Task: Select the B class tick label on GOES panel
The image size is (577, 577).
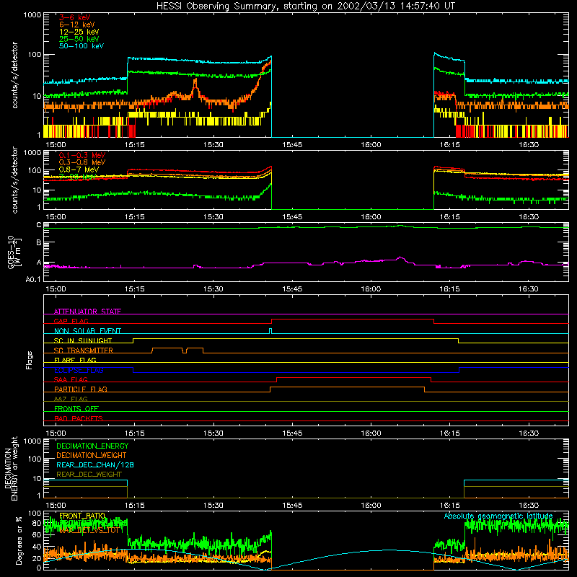Action: pos(39,243)
